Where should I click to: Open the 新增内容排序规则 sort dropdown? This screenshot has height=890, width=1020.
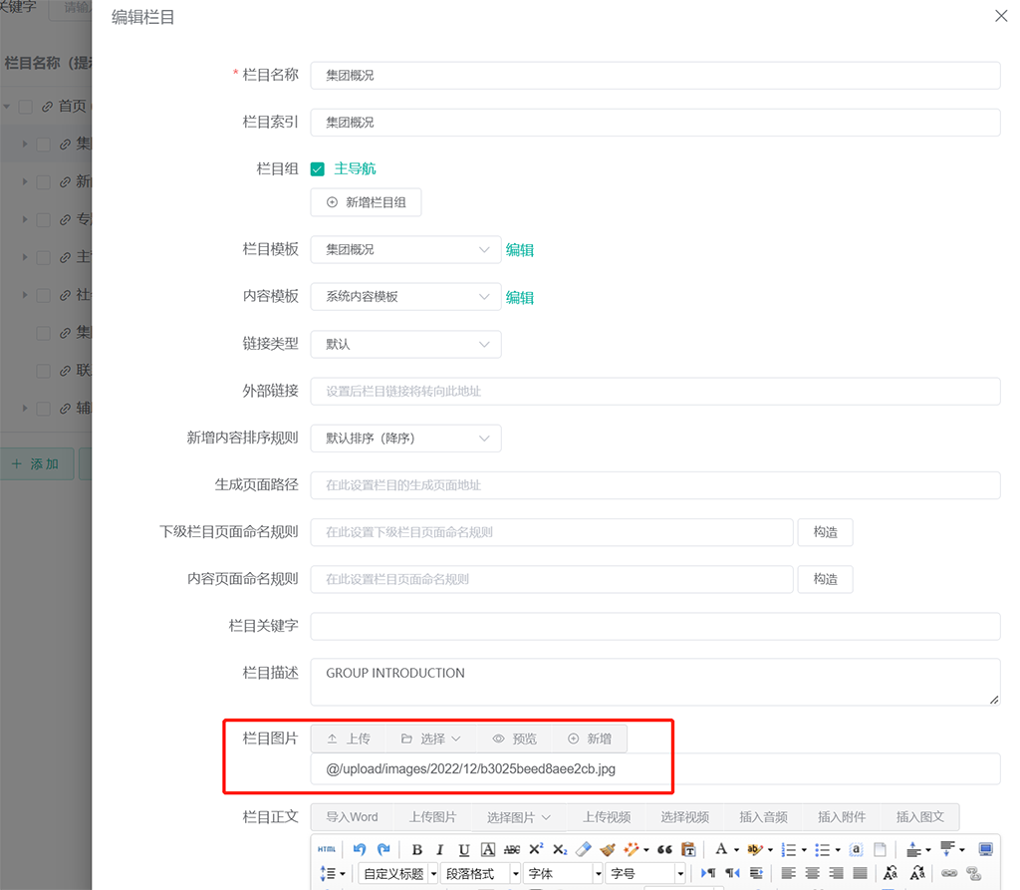[405, 439]
